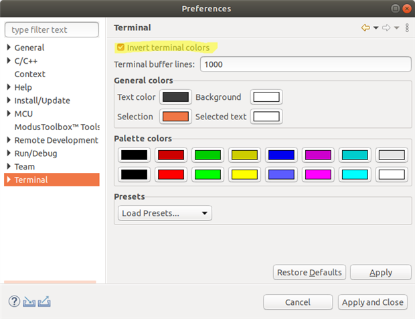Pick the dark red palette swatch

[171, 155]
